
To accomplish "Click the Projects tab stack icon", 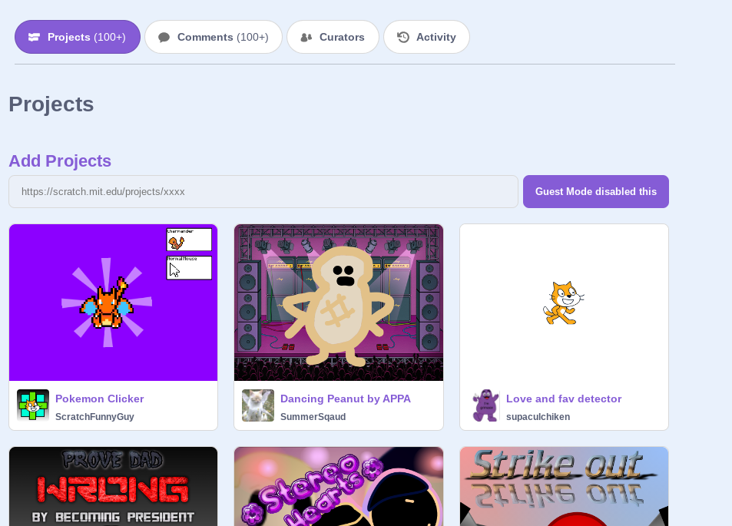I will coord(34,37).
